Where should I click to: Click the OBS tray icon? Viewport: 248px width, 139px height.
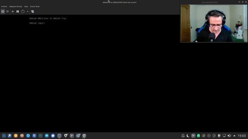pos(193,136)
